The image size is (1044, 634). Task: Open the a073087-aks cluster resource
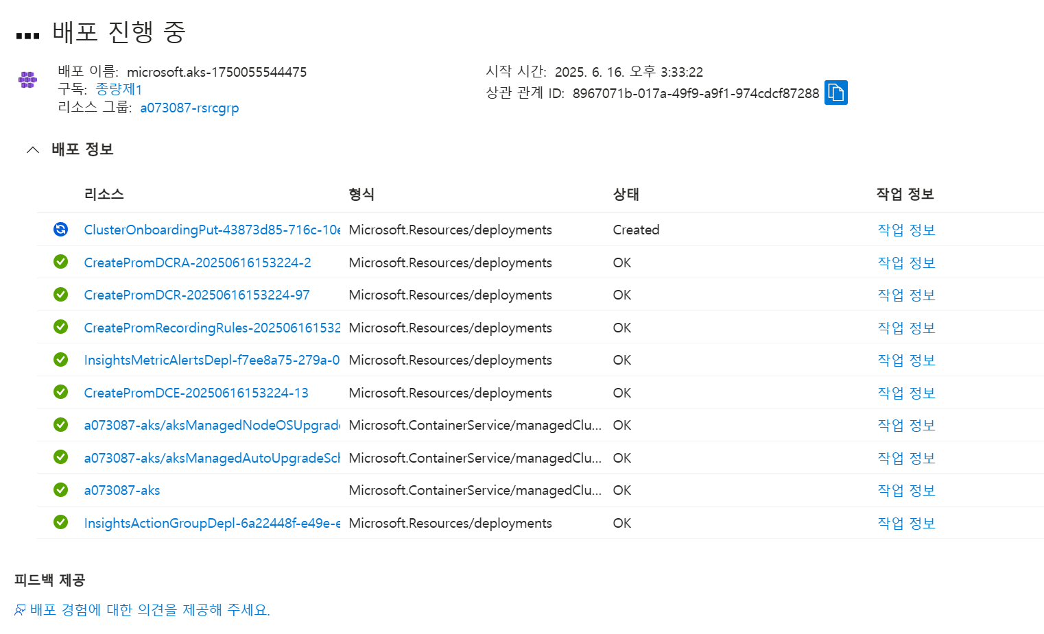coord(122,490)
